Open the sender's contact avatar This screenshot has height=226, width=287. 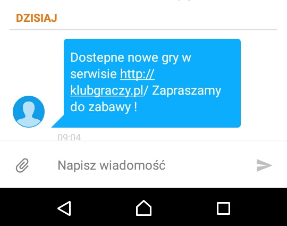pyautogui.click(x=29, y=111)
